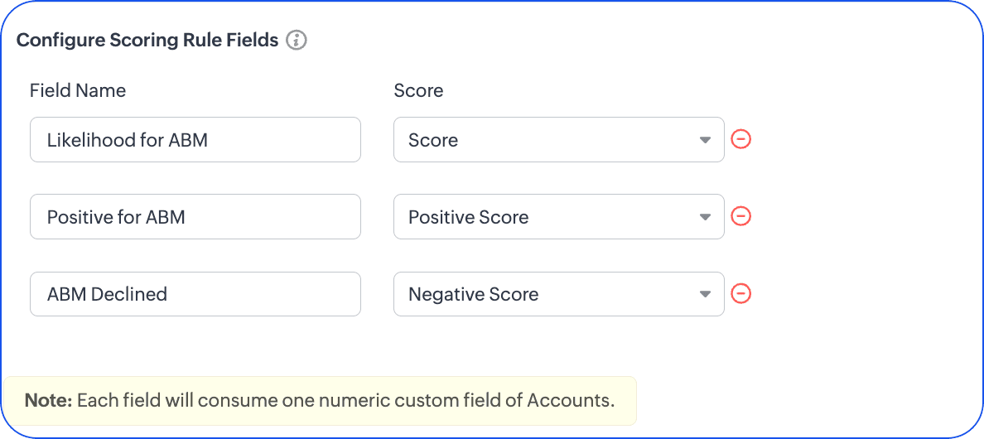Focus the ABM Declined field name input

(x=195, y=294)
